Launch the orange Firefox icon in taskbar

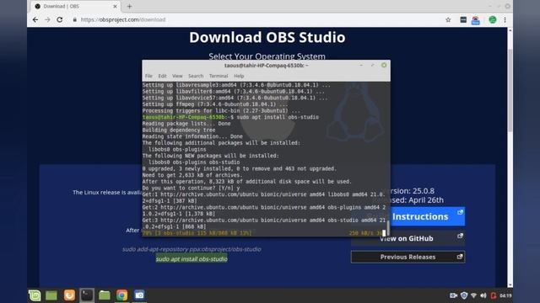69,295
